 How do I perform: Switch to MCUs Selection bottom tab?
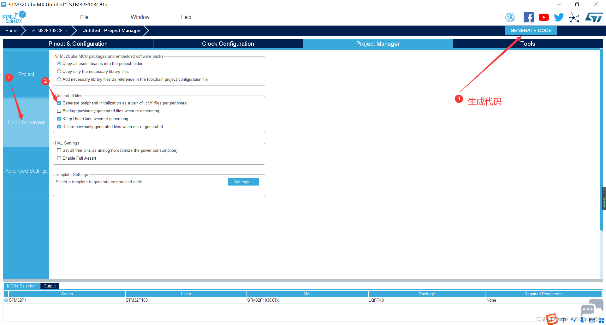click(x=22, y=286)
